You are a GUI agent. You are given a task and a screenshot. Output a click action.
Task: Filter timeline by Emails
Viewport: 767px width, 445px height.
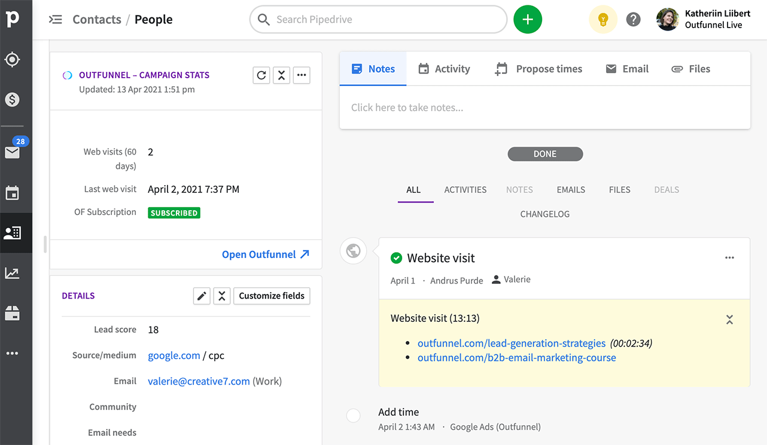pyautogui.click(x=570, y=189)
